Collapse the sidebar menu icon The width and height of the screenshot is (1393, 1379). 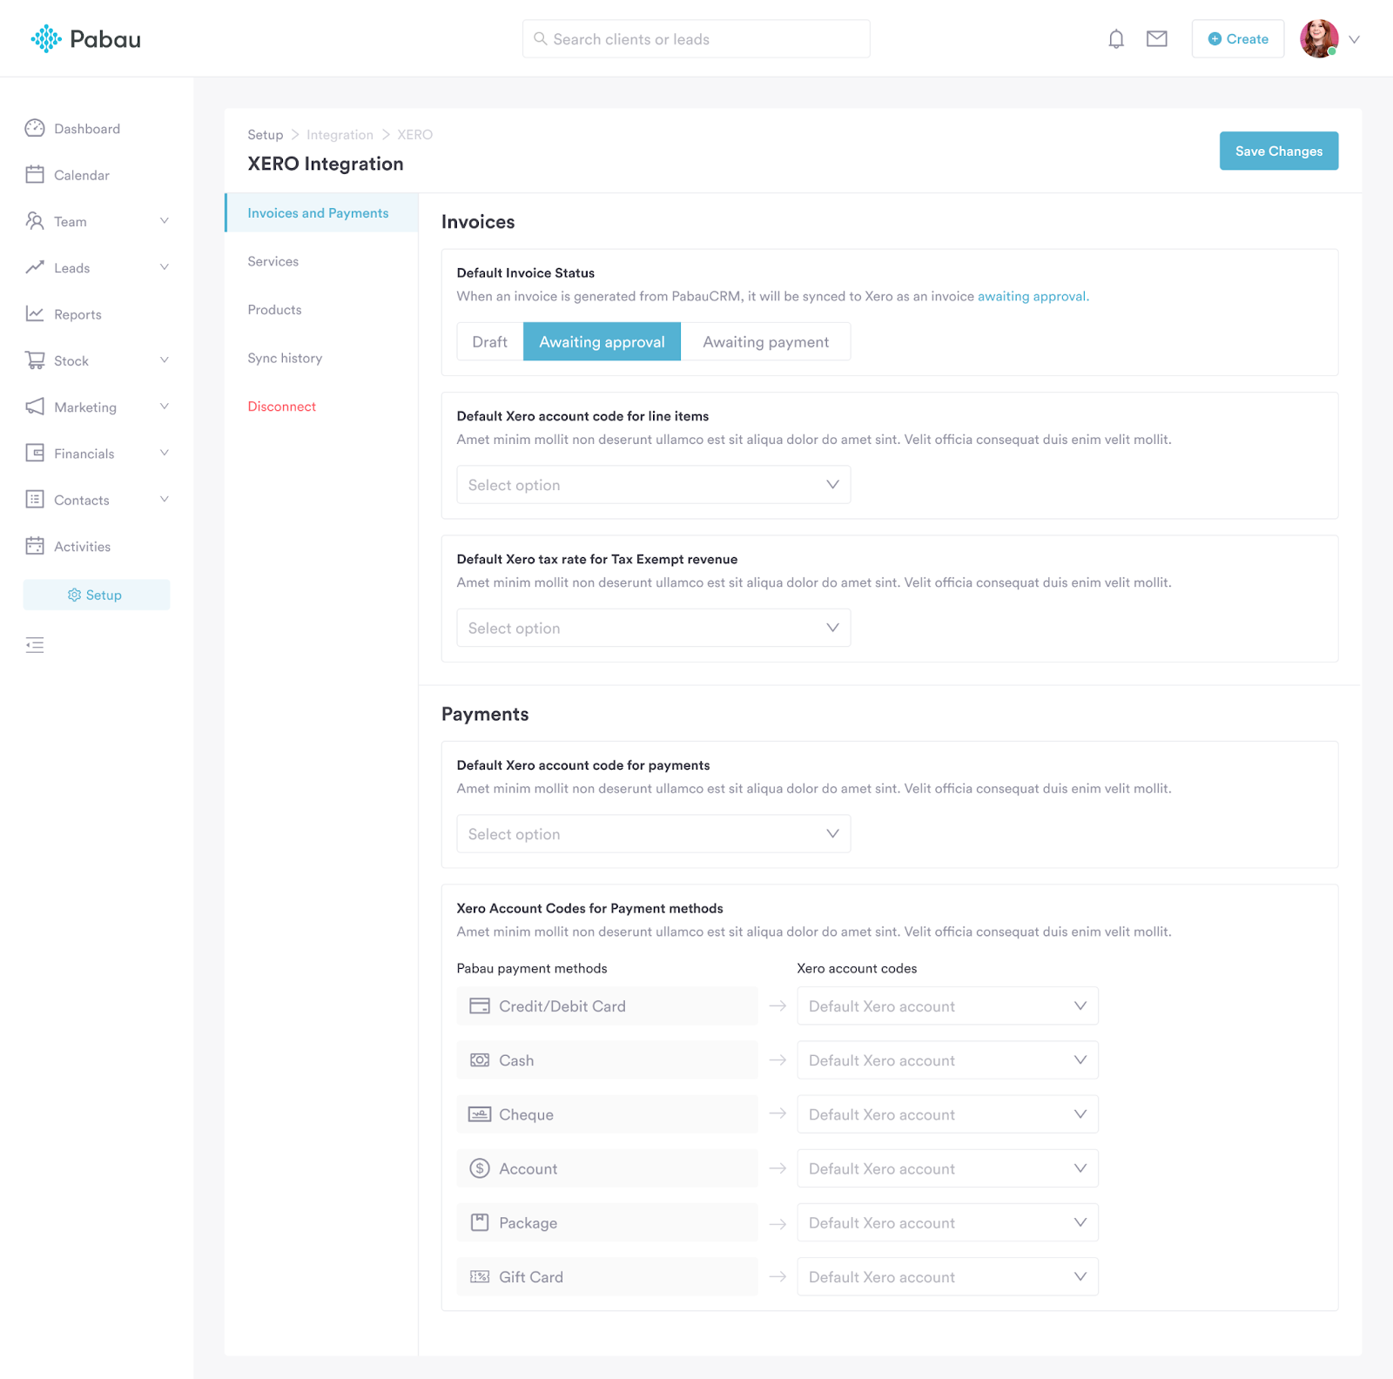(35, 645)
